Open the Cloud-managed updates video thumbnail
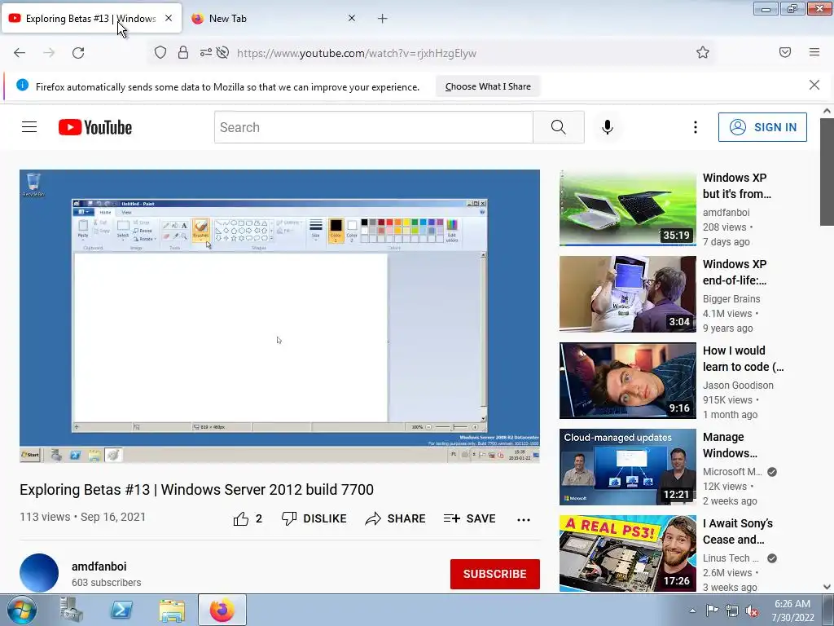Viewport: 834px width, 626px height. [628, 467]
